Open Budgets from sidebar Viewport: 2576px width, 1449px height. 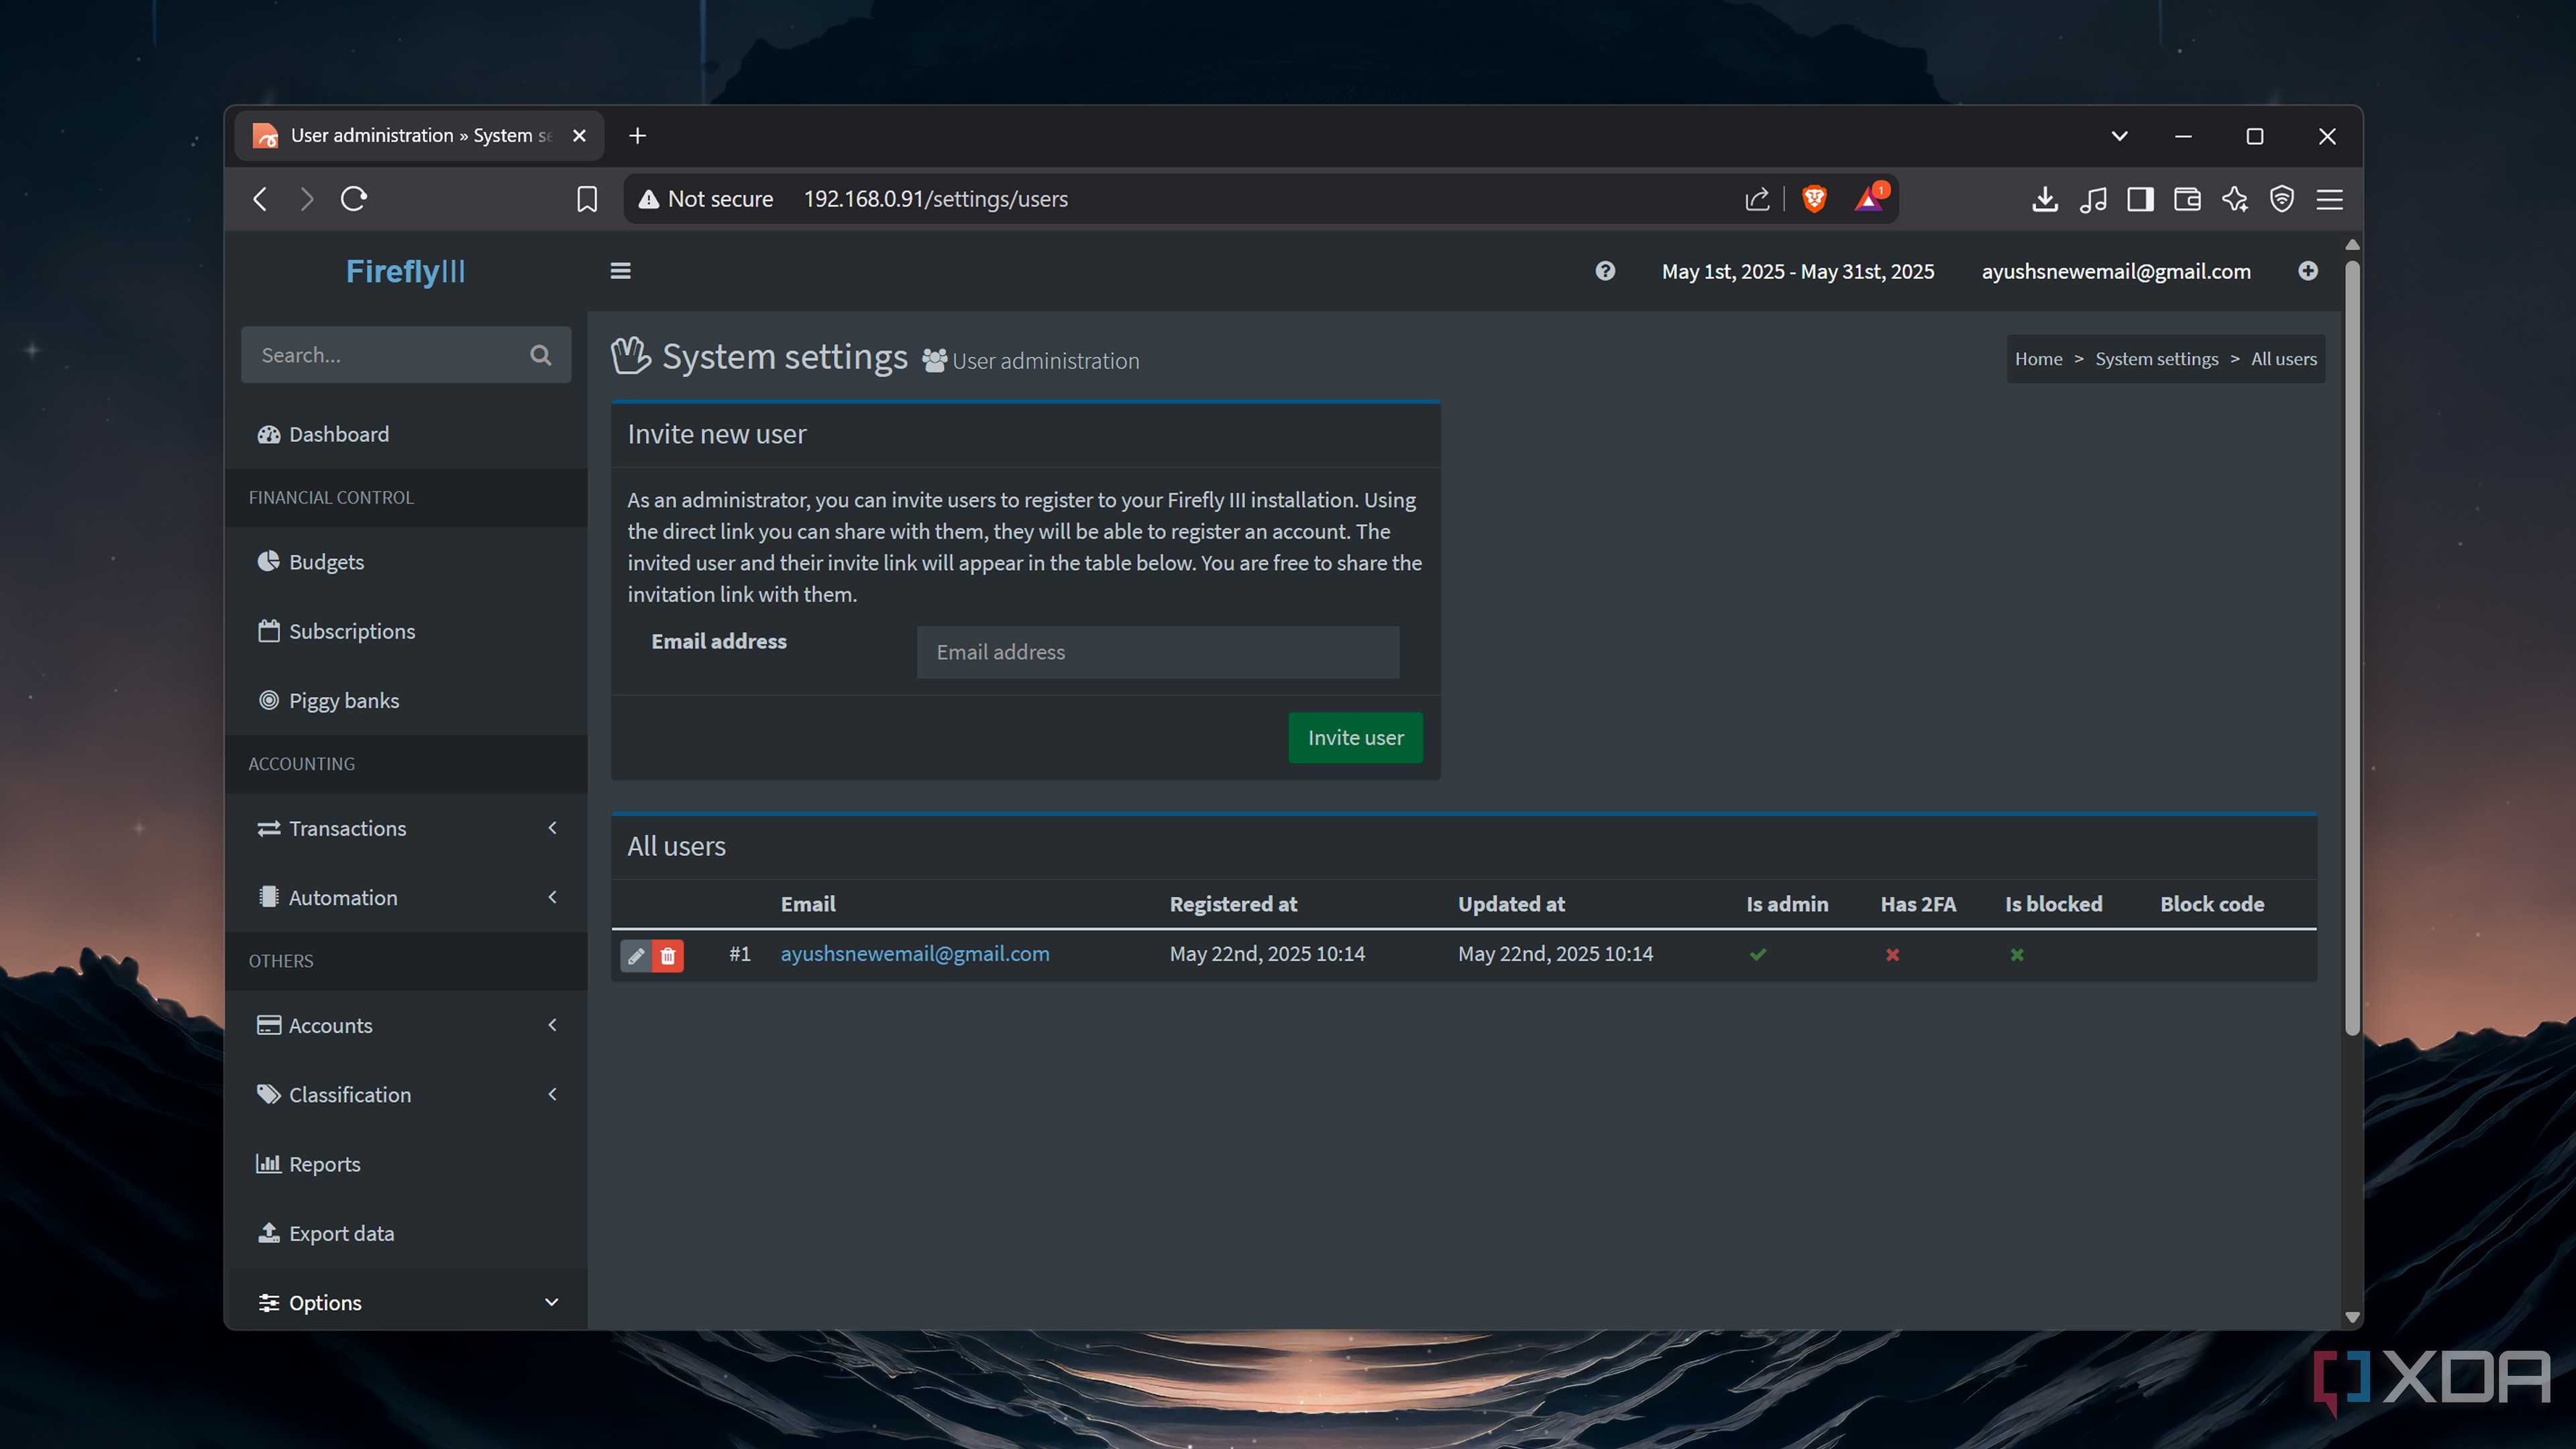click(406, 562)
